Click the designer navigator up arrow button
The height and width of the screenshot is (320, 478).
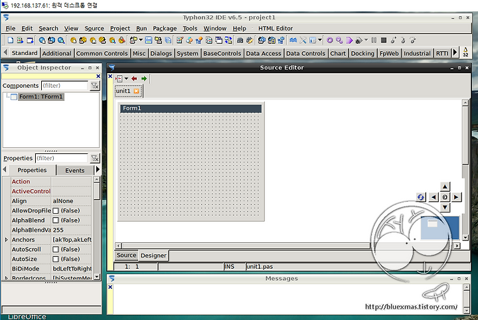coord(445,187)
